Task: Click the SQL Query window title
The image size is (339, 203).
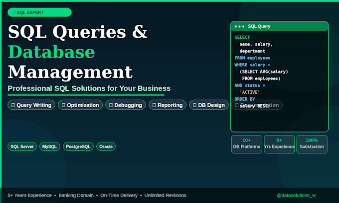Action: 259,26
